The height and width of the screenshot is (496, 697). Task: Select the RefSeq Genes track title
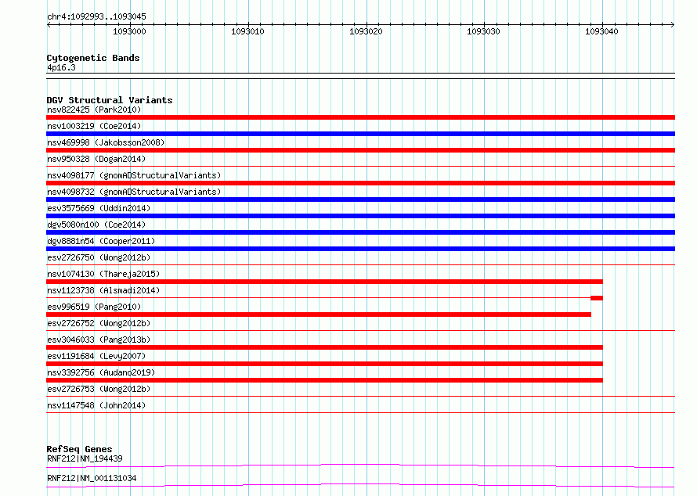pos(79,449)
